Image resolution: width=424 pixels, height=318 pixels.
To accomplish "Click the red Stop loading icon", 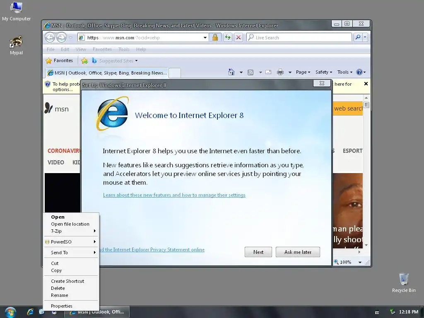I will coord(238,37).
